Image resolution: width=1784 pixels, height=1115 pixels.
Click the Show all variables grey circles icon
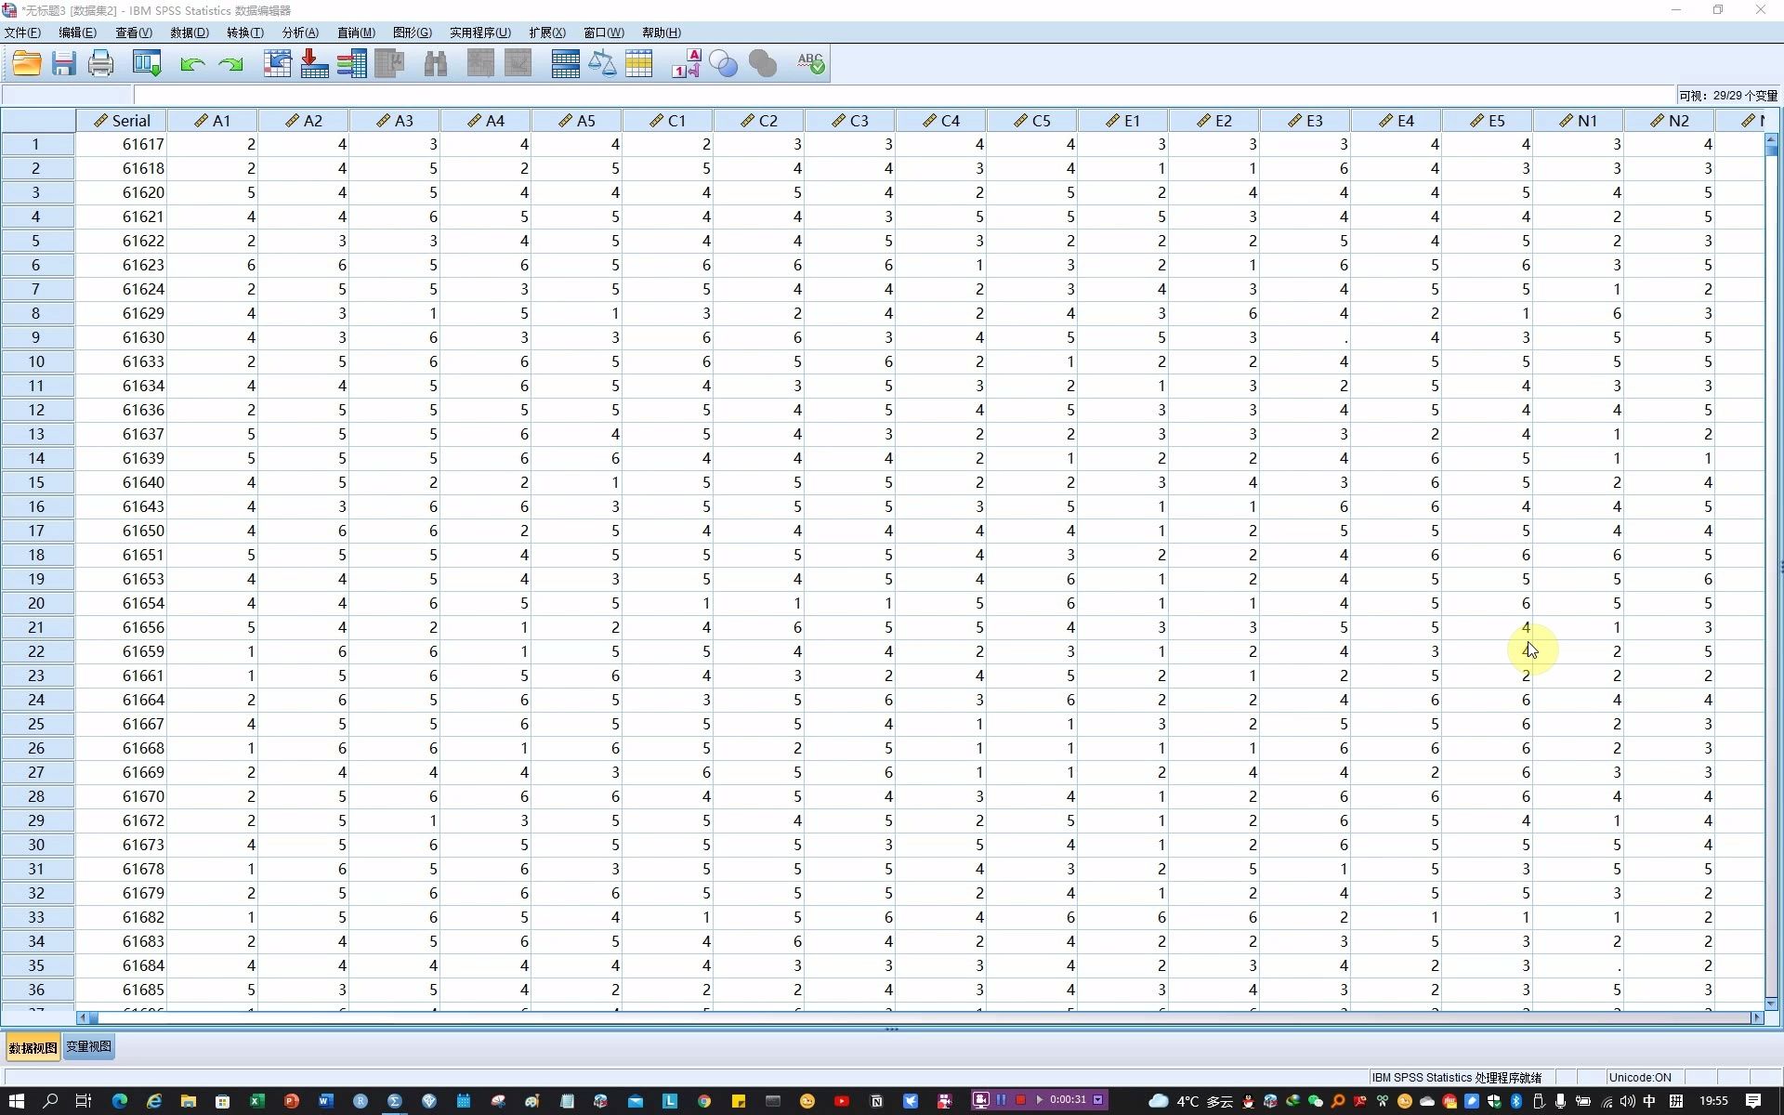point(762,63)
